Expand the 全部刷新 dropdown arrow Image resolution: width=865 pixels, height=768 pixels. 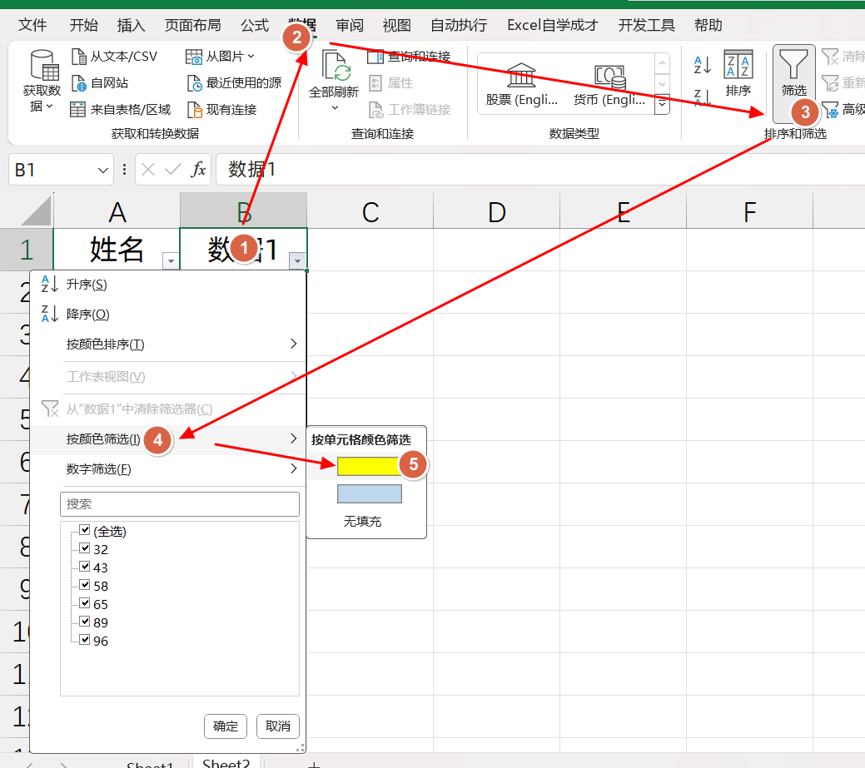click(x=335, y=107)
